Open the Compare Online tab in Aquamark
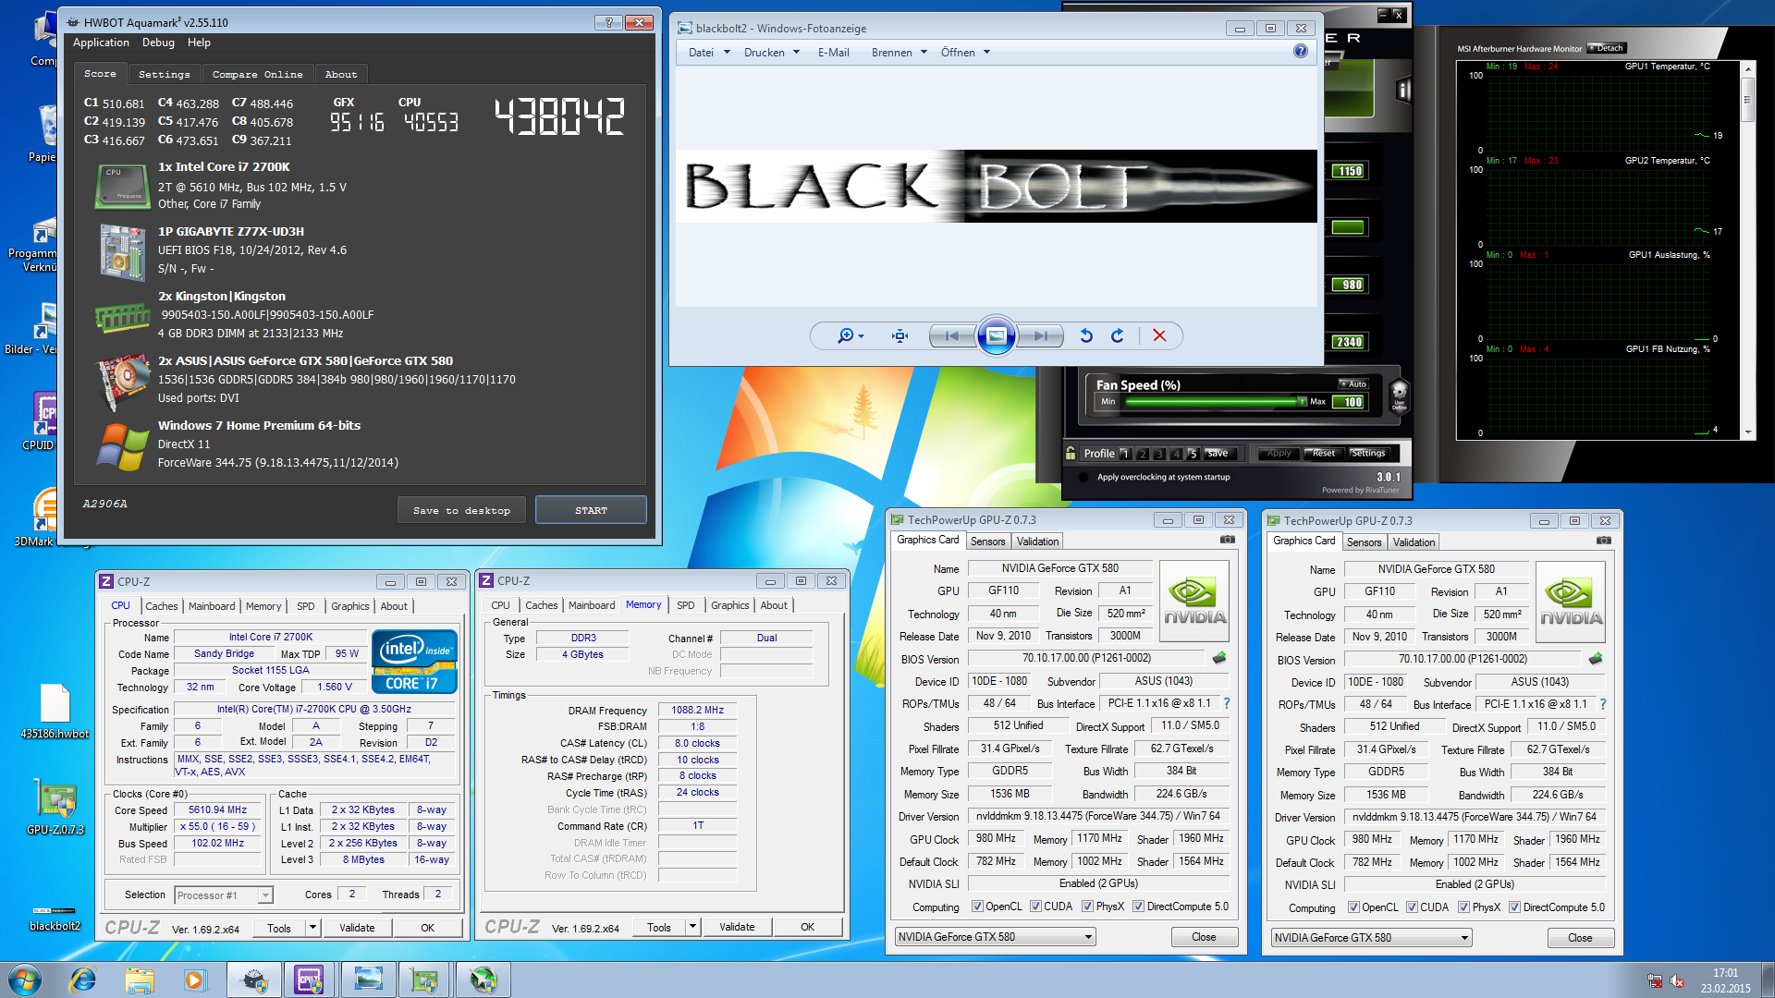The height and width of the screenshot is (998, 1775). point(257,74)
